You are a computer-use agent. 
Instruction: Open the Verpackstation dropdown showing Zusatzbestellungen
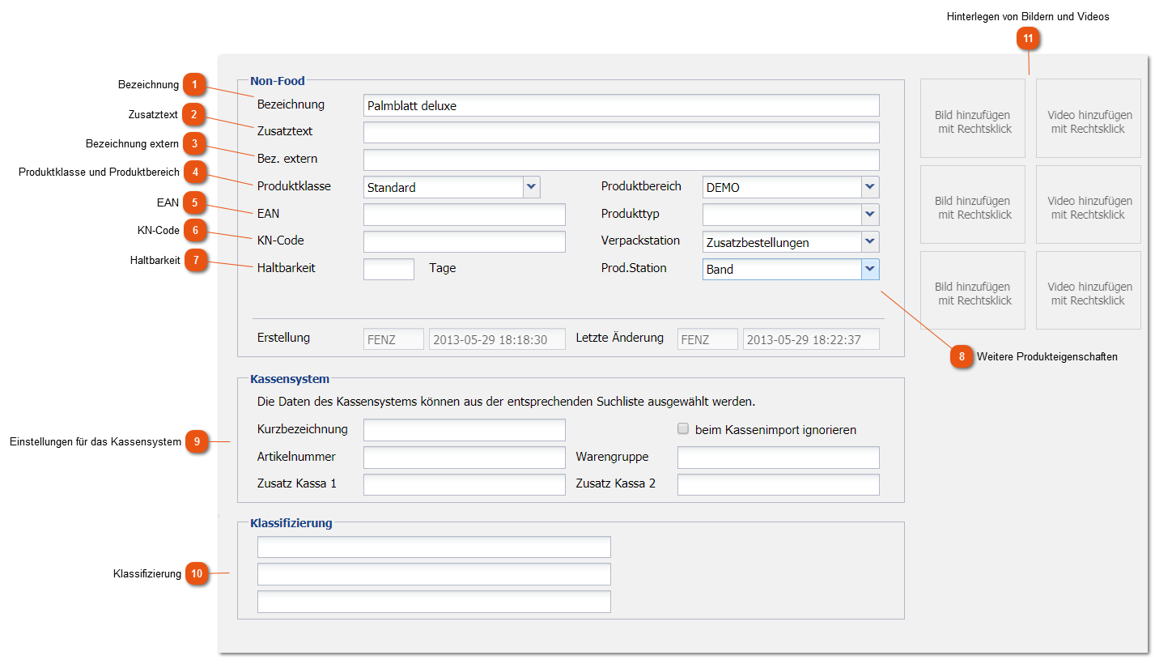(791, 242)
